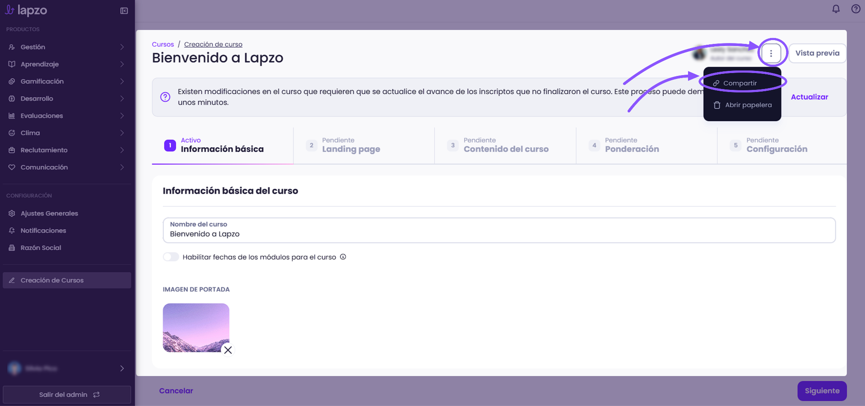Switch to the Contenido del curso step
This screenshot has width=865, height=406.
[505, 145]
